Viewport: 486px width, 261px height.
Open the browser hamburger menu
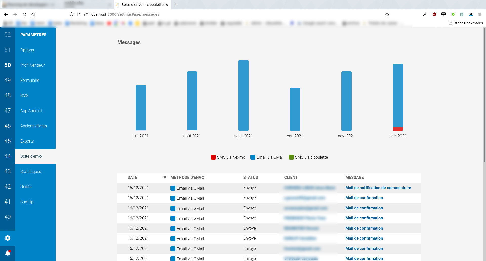(x=480, y=14)
